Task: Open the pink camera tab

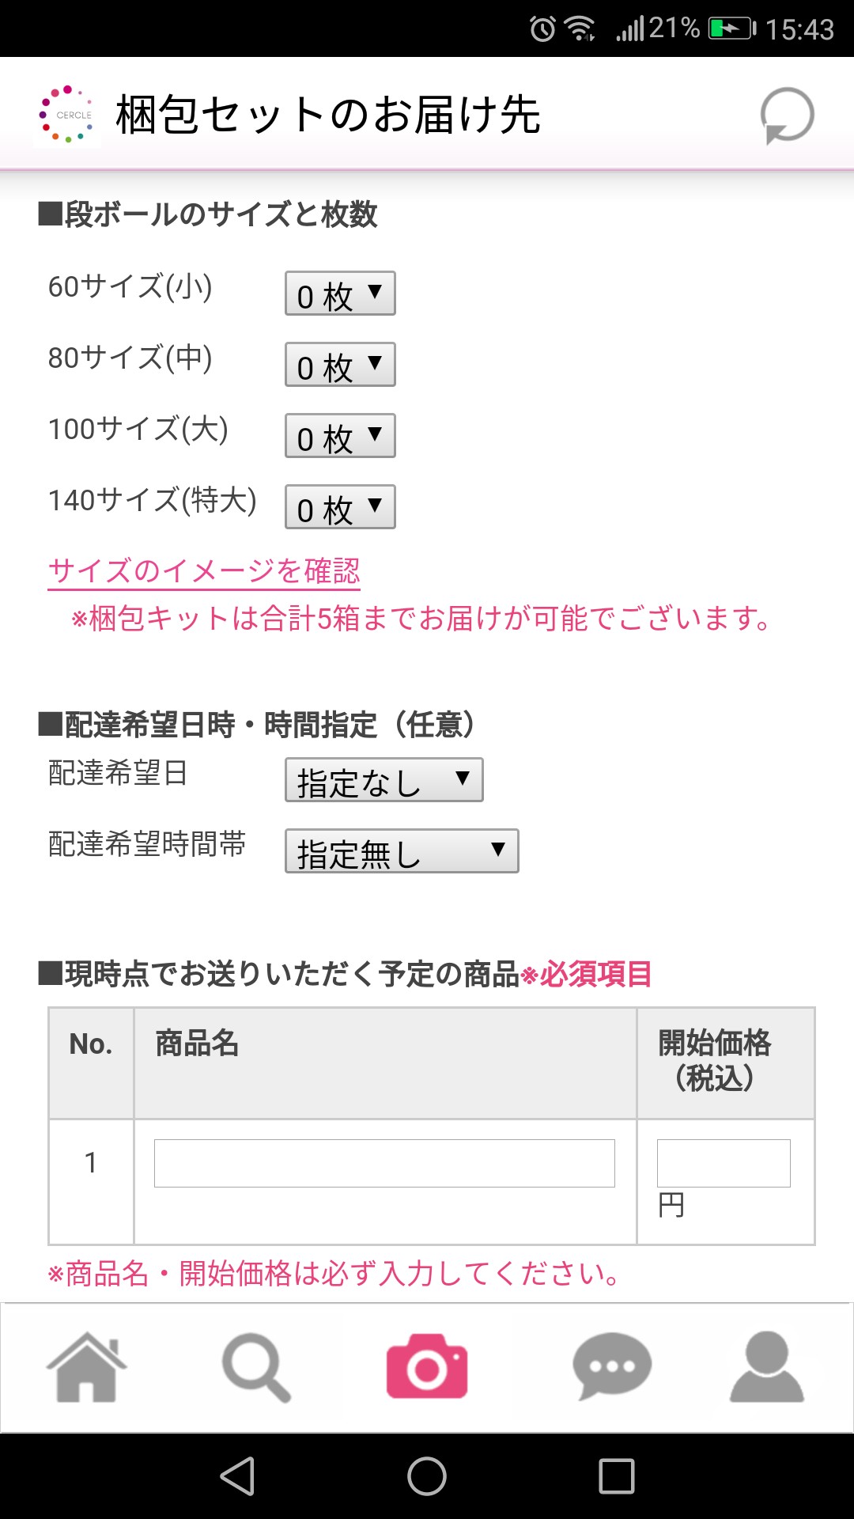Action: [x=427, y=1367]
